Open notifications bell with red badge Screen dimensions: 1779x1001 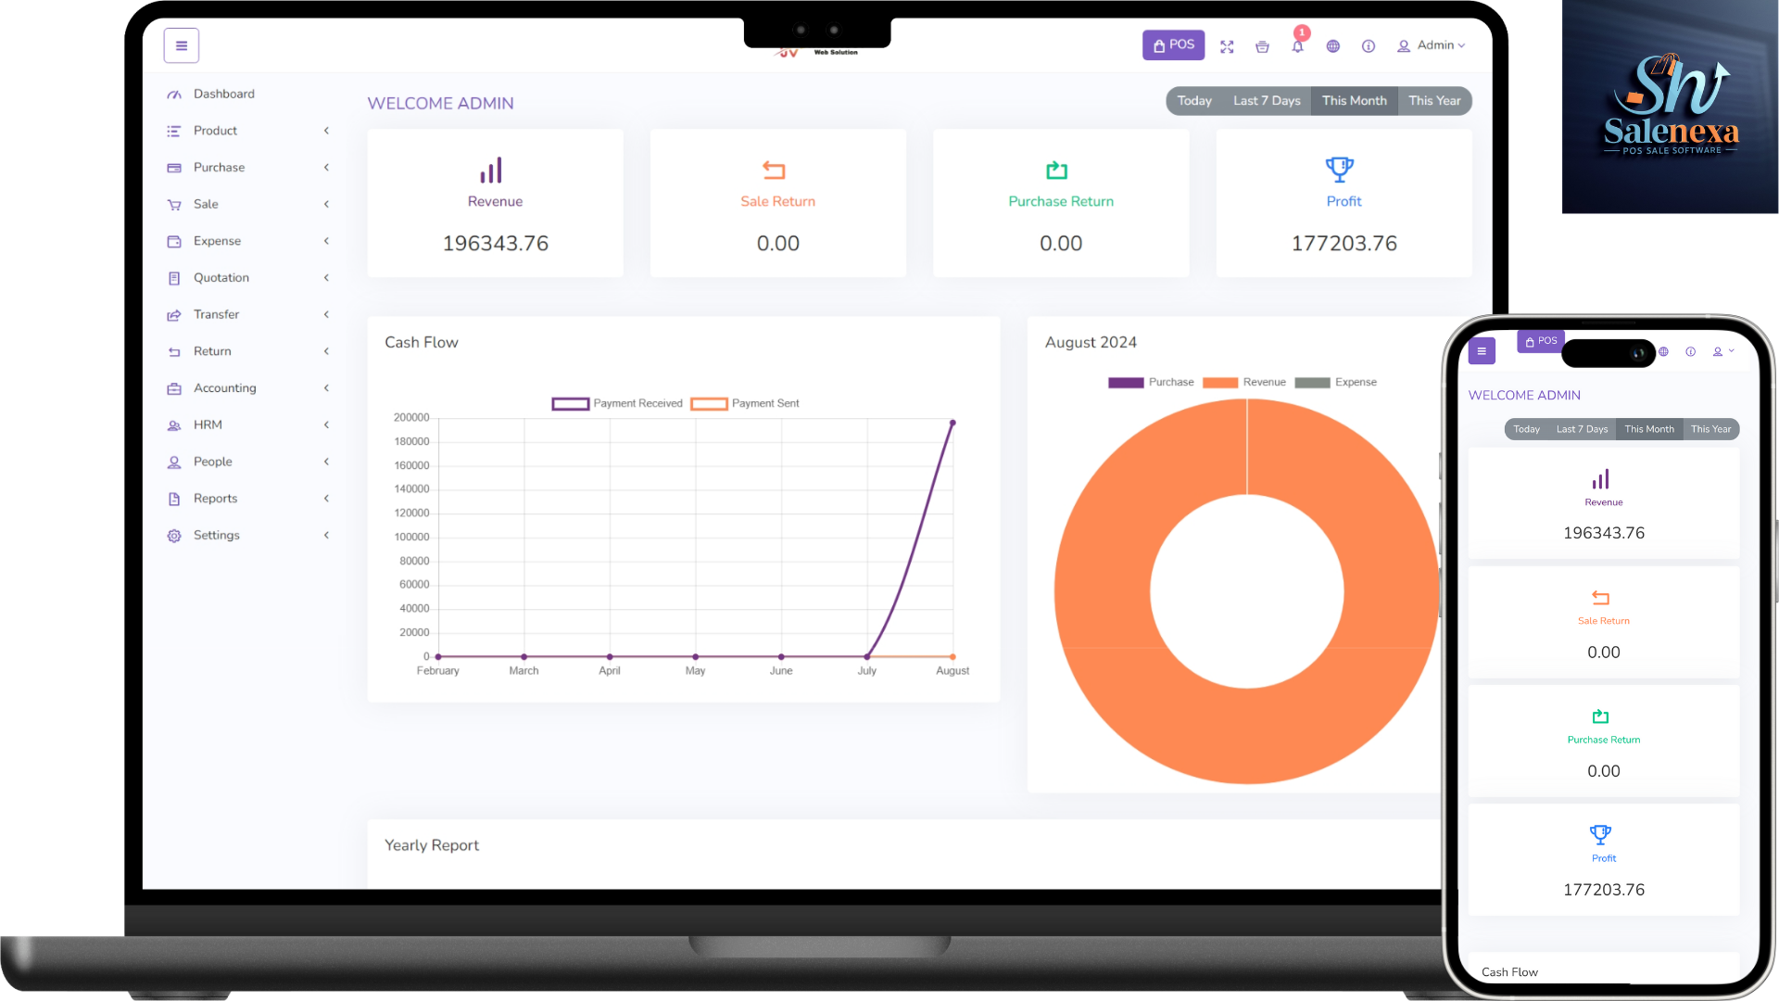(x=1297, y=46)
